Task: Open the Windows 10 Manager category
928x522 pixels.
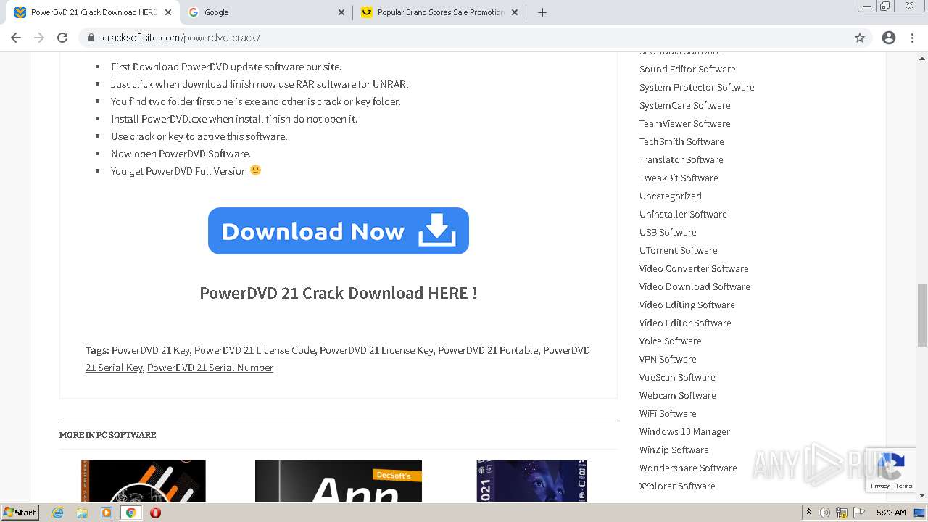Action: pos(684,431)
